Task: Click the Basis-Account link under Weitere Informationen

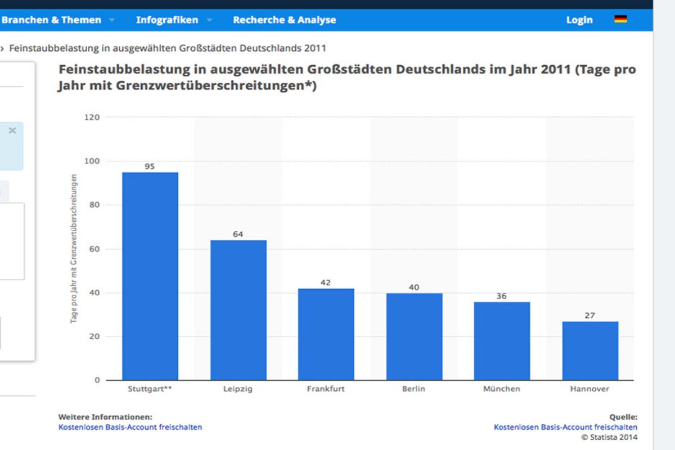Action: (x=130, y=427)
